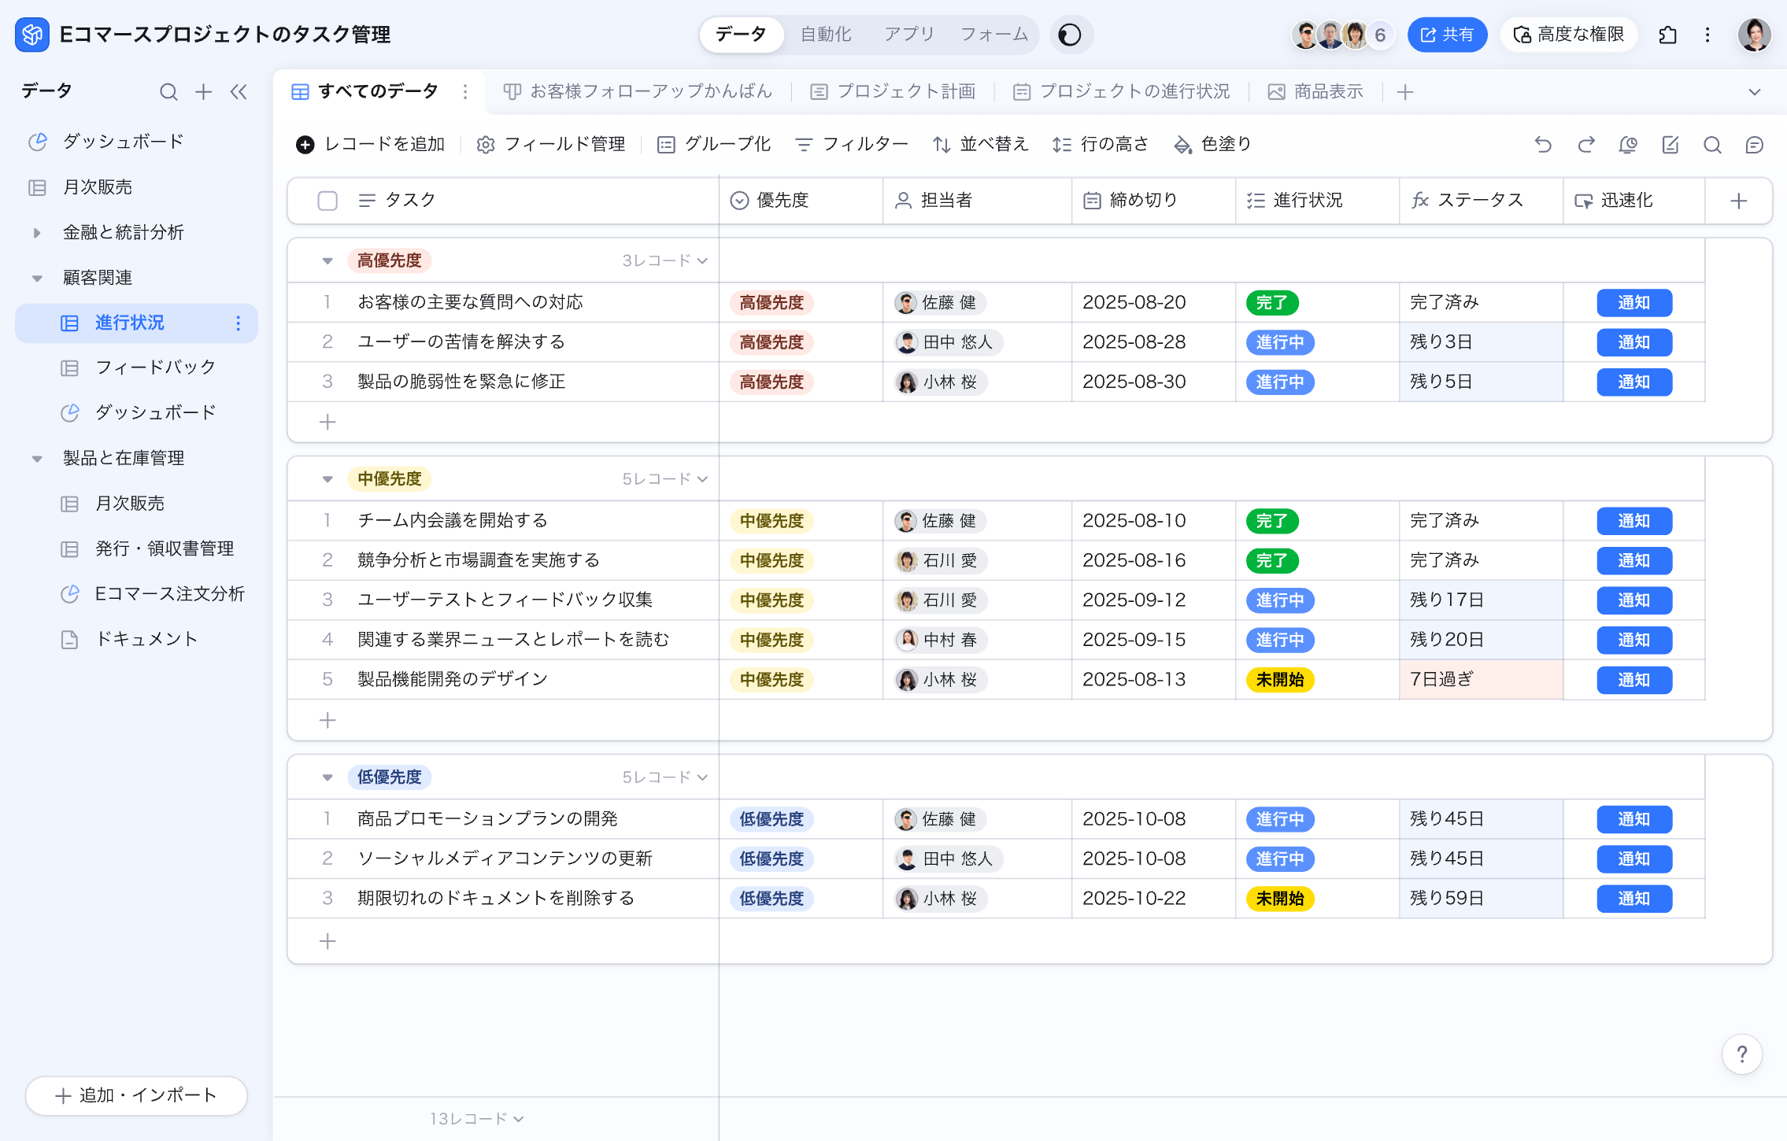Click the search icon in data sidebar
The height and width of the screenshot is (1141, 1787).
(x=168, y=92)
